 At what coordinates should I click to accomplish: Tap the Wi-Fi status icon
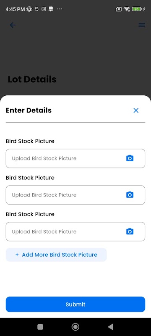(127, 9)
